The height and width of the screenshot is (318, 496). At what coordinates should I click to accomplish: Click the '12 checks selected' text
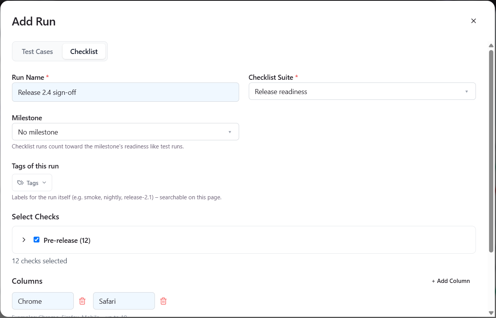coord(39,261)
